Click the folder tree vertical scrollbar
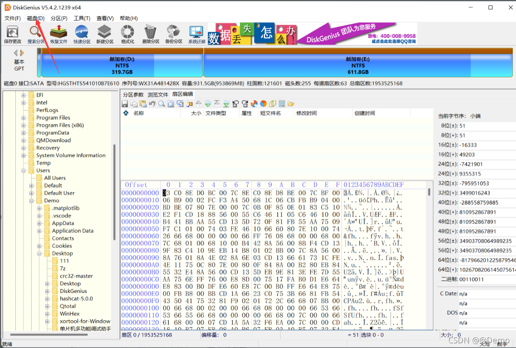The height and width of the screenshot is (348, 516). 114,192
